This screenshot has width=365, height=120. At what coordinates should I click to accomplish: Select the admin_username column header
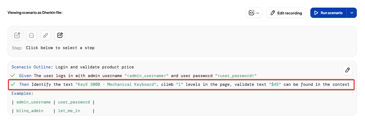tap(33, 102)
